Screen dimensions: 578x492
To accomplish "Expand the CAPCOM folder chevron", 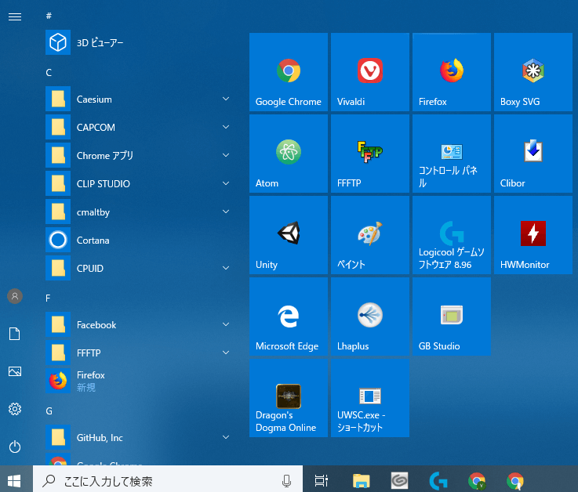I will [226, 127].
